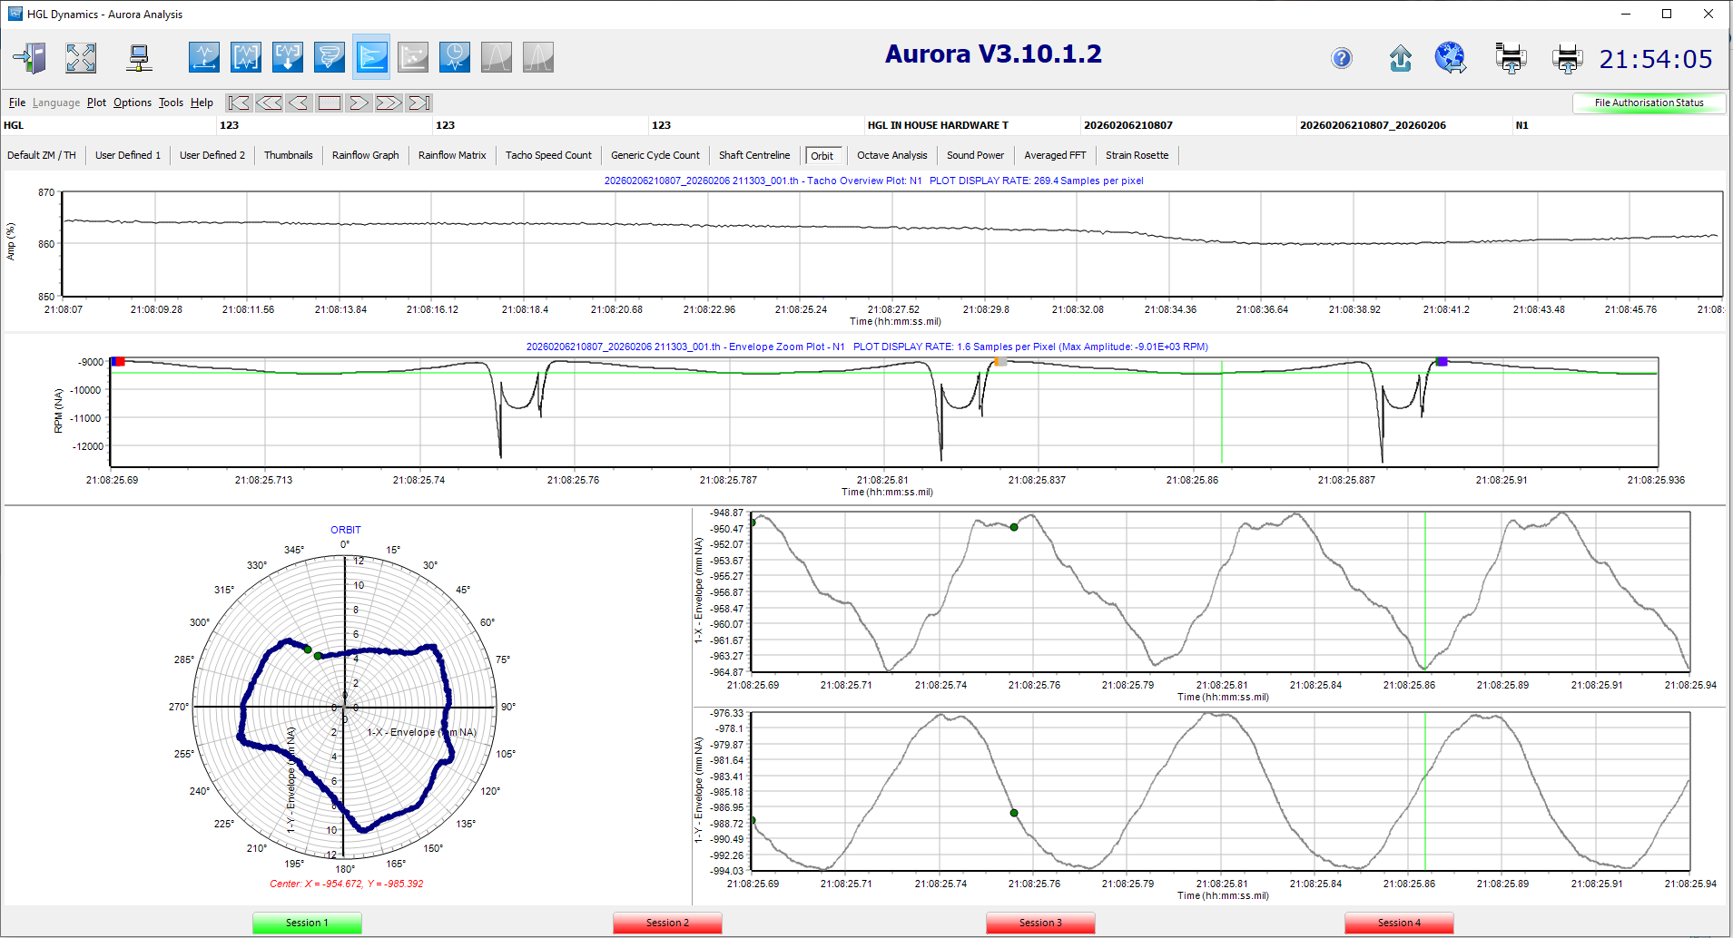Open the network computer icon
The image size is (1733, 938).
(139, 58)
